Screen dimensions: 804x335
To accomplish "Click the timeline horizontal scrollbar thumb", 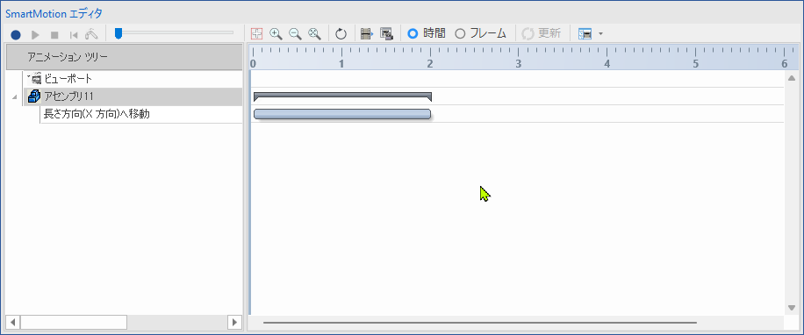I will point(480,323).
